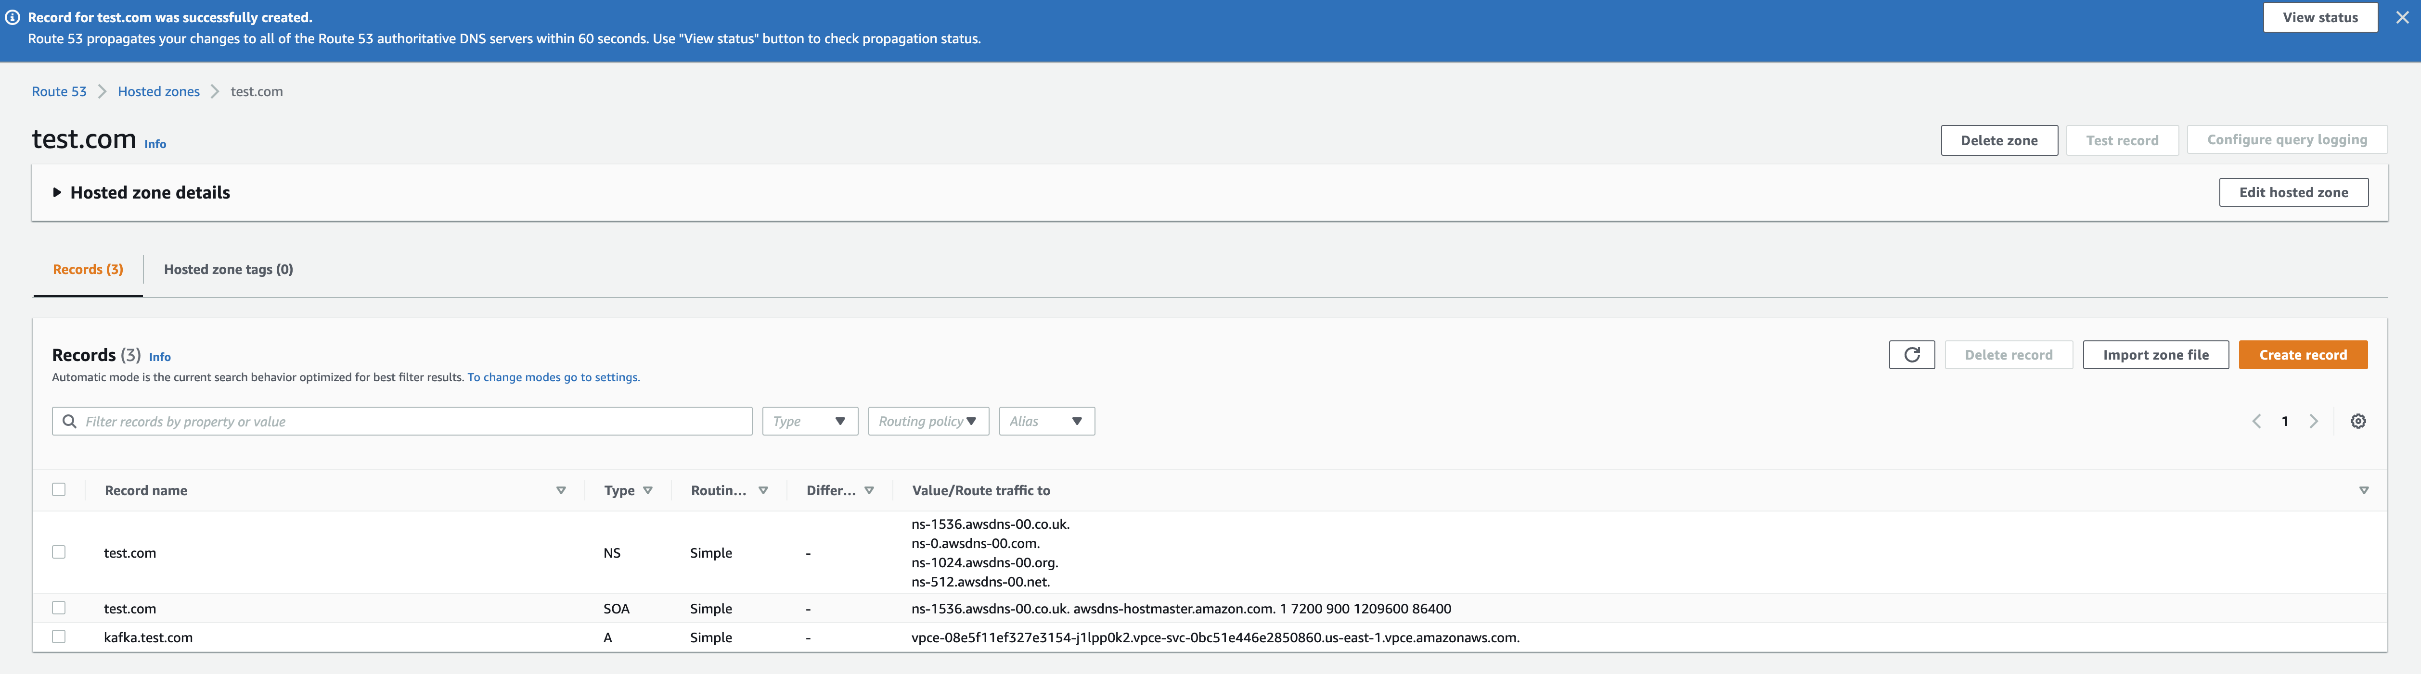This screenshot has width=2421, height=674.
Task: Click the Hosted zones breadcrumb link
Action: 159,91
